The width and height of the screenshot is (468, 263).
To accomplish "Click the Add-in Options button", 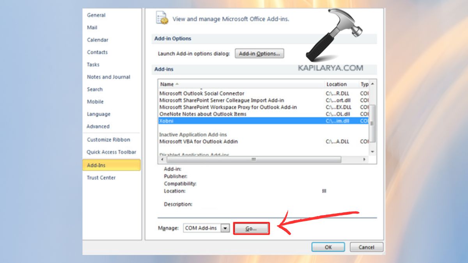I will click(259, 54).
